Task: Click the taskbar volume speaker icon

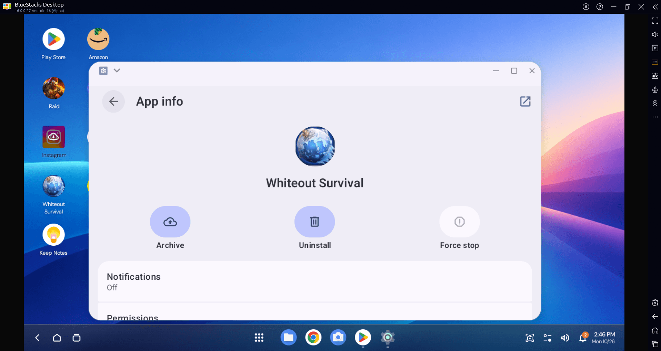Action: coord(565,338)
